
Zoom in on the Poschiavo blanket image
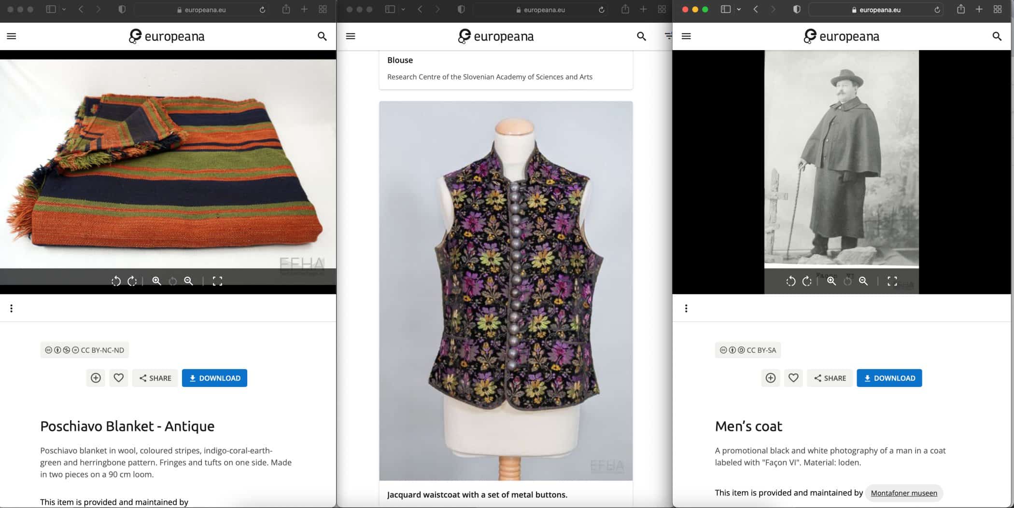[x=156, y=281]
